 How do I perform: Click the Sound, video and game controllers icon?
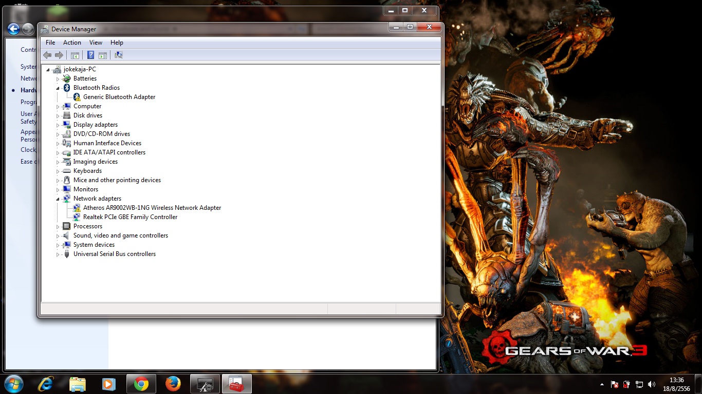pyautogui.click(x=66, y=235)
